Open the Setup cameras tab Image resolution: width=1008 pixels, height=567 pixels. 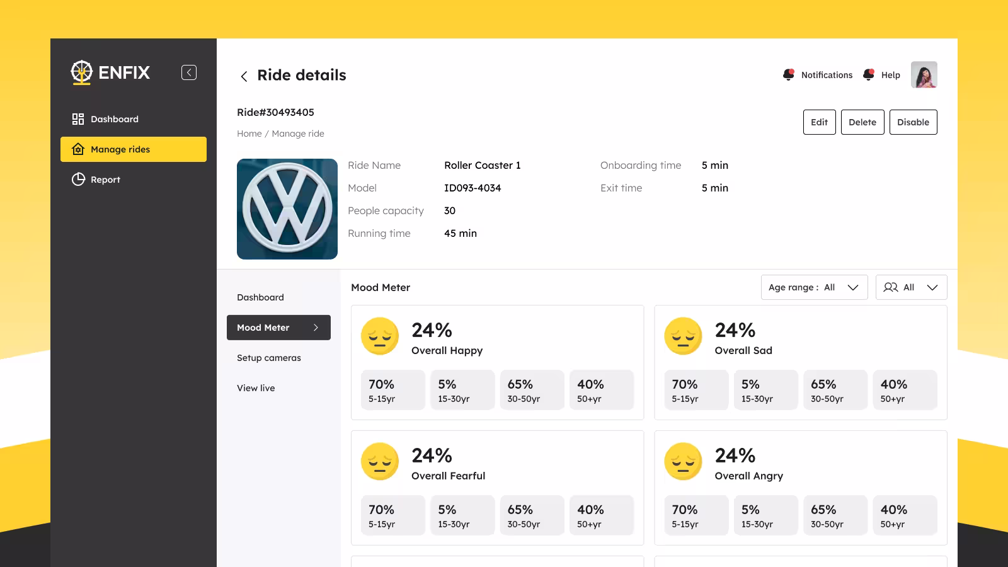[x=269, y=358]
